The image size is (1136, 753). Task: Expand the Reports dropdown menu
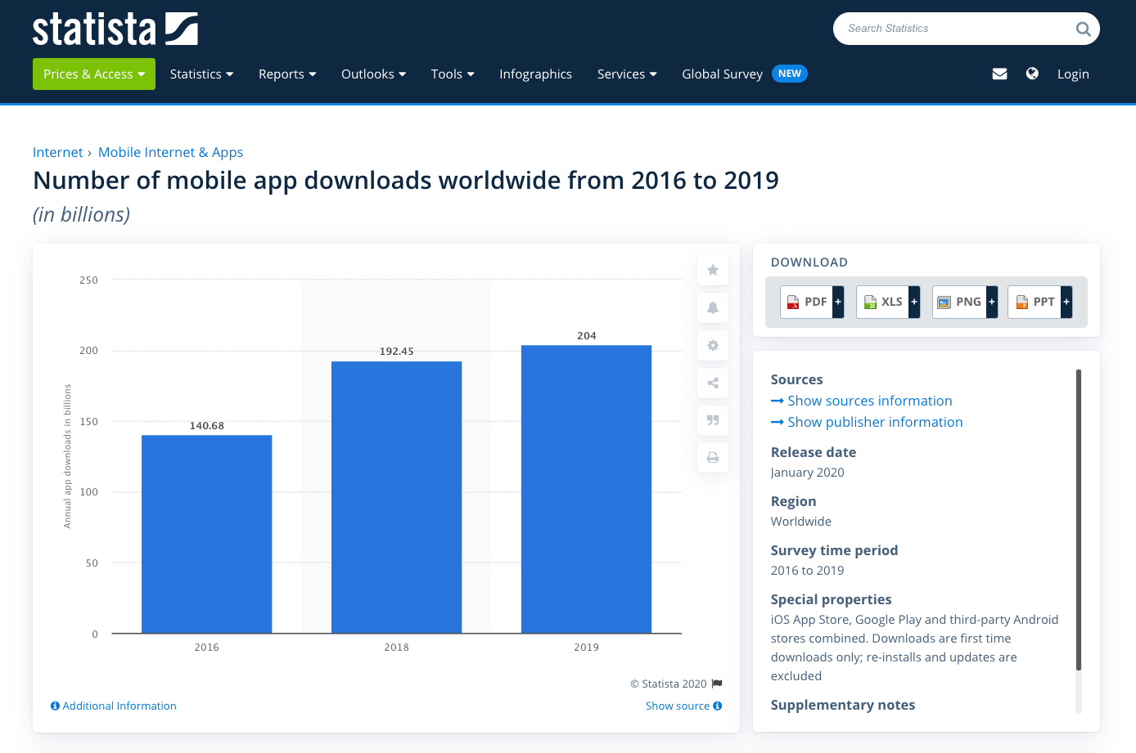click(x=286, y=74)
